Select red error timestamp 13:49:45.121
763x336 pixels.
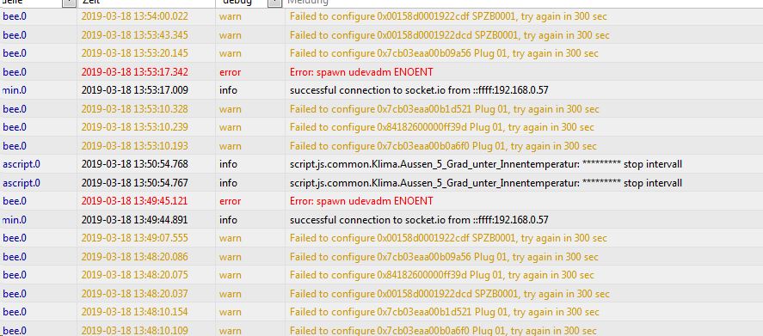134,201
